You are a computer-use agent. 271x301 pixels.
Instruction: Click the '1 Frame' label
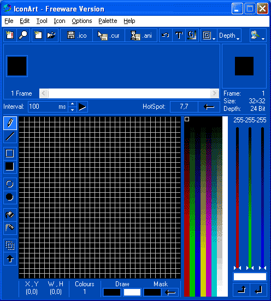tap(21, 93)
